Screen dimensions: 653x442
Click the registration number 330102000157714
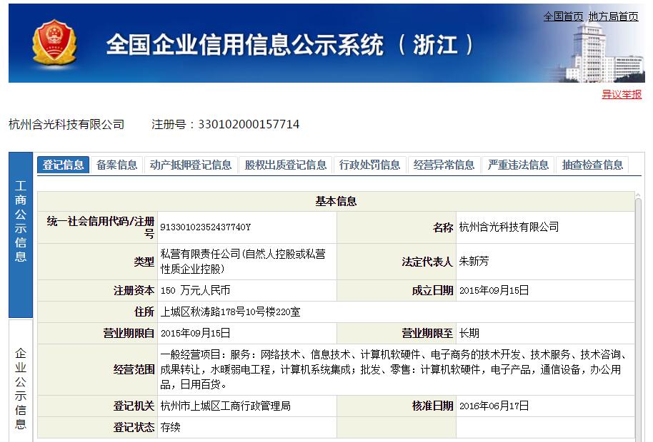(x=247, y=125)
